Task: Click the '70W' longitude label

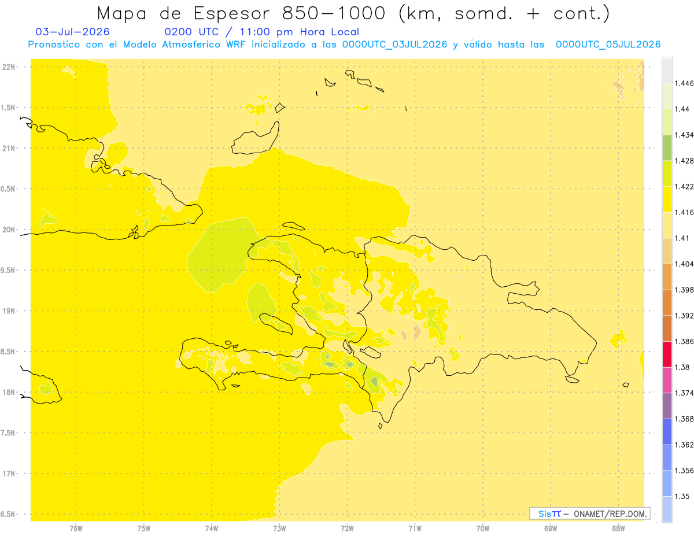Action: click(482, 528)
